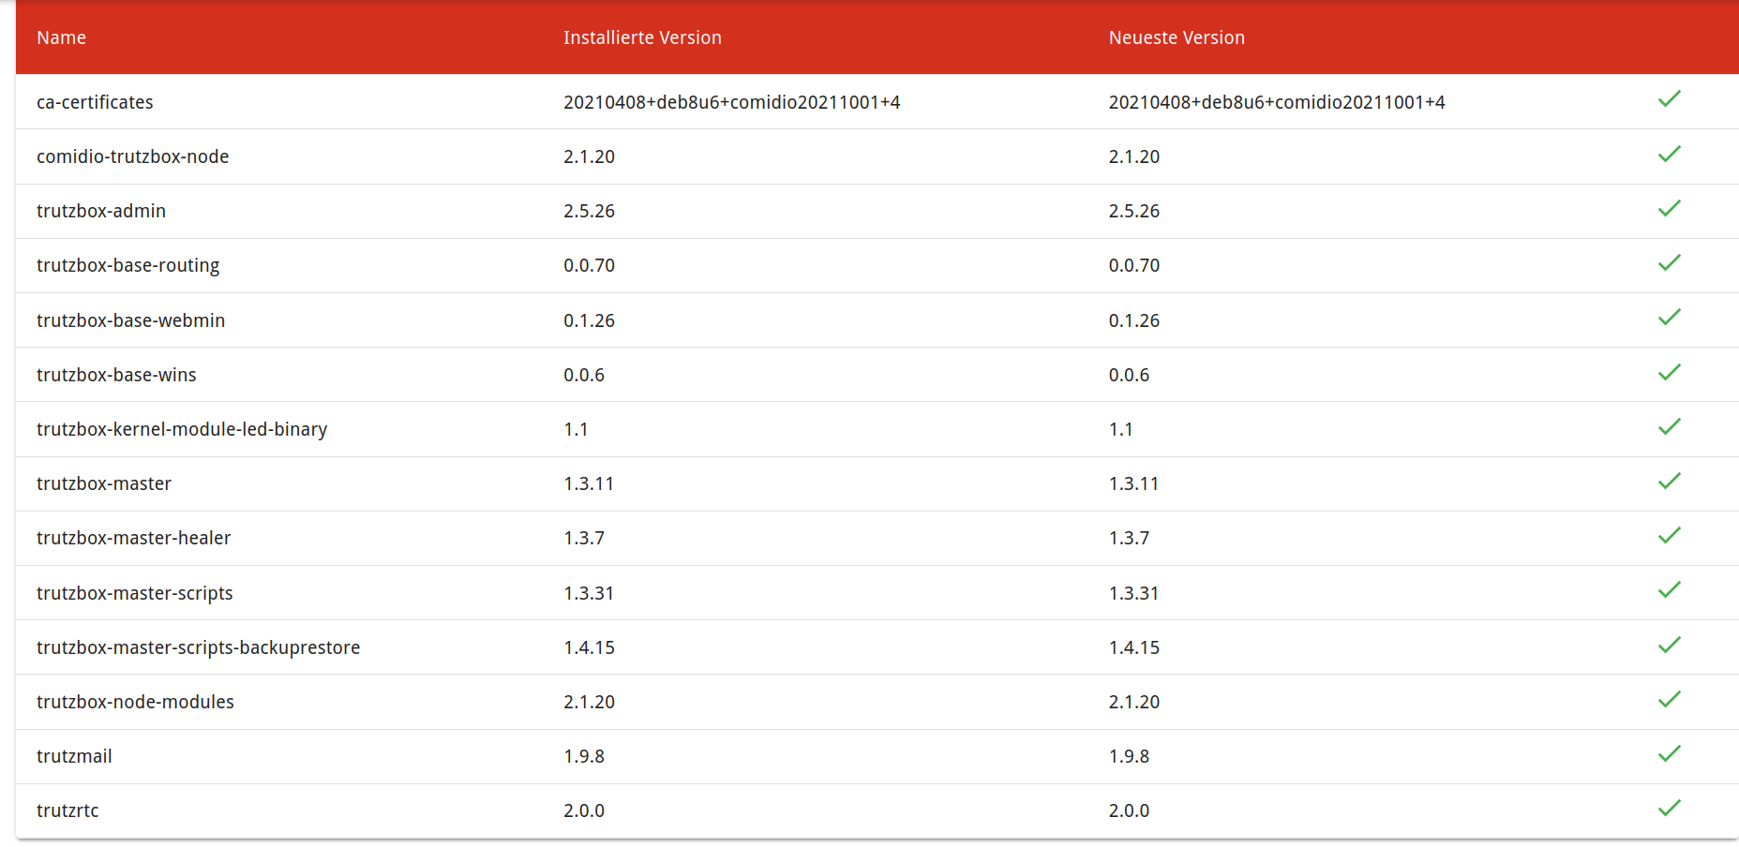Click the status checkmark for trutzrtc
Screen dimensions: 1739x847
[x=1670, y=808]
